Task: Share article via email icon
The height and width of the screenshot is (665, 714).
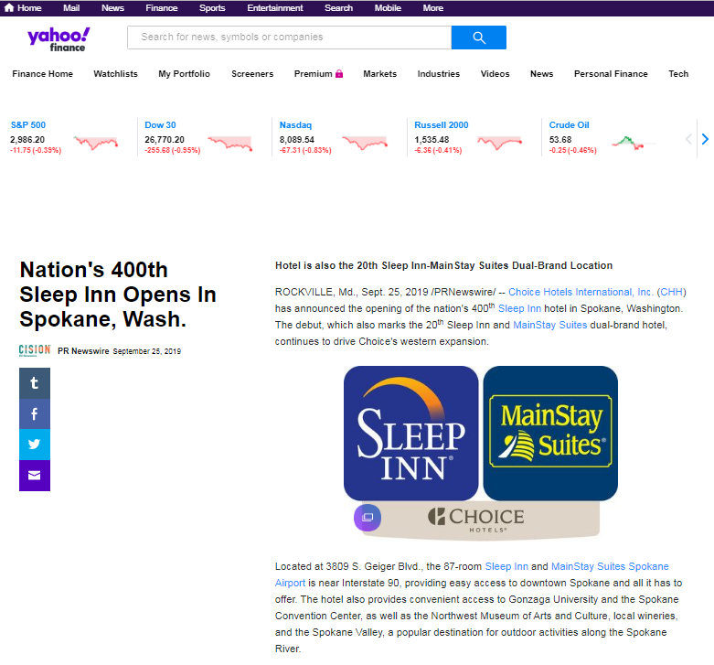Action: (35, 476)
